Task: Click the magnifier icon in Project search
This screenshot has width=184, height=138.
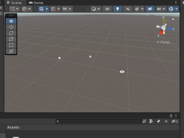Action: click(58, 121)
